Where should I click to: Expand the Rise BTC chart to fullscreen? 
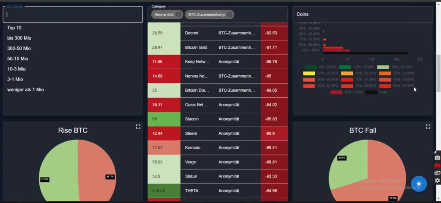coord(138,127)
